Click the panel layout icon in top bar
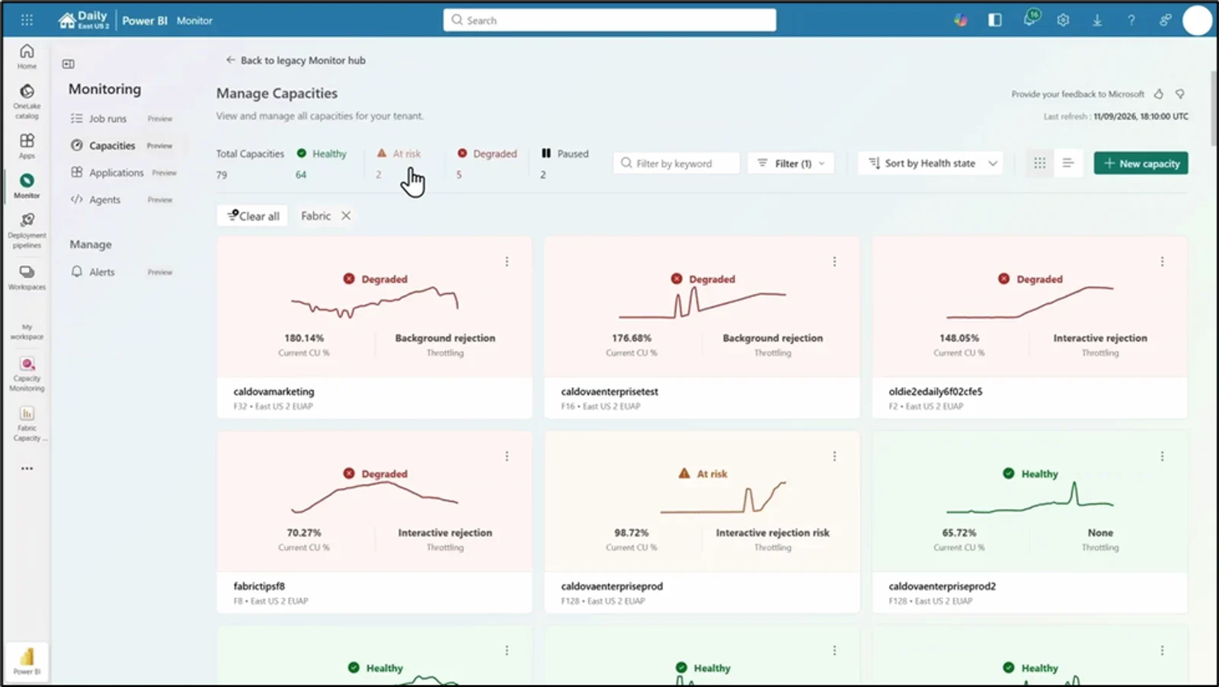The height and width of the screenshot is (687, 1219). pos(995,21)
